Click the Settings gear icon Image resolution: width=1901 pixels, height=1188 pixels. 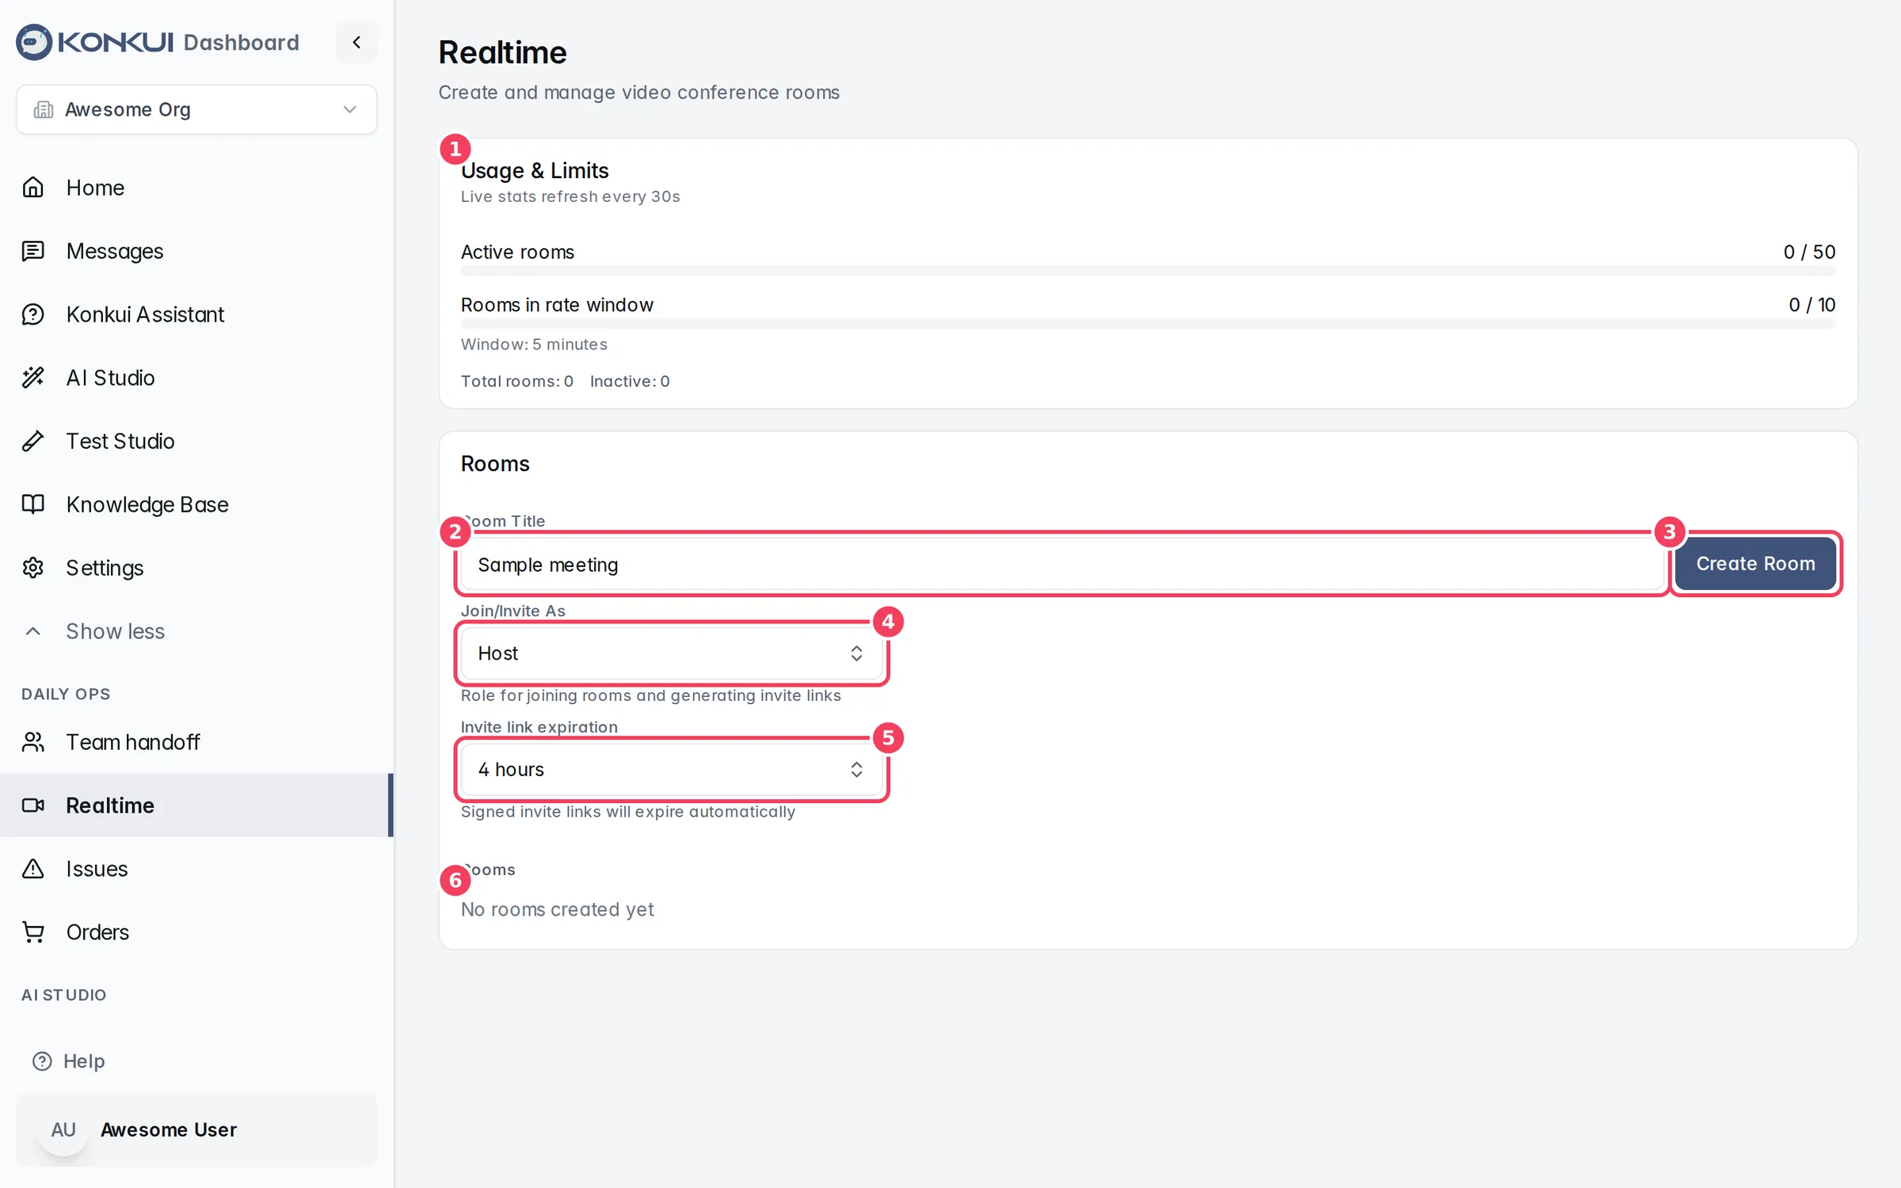[33, 568]
